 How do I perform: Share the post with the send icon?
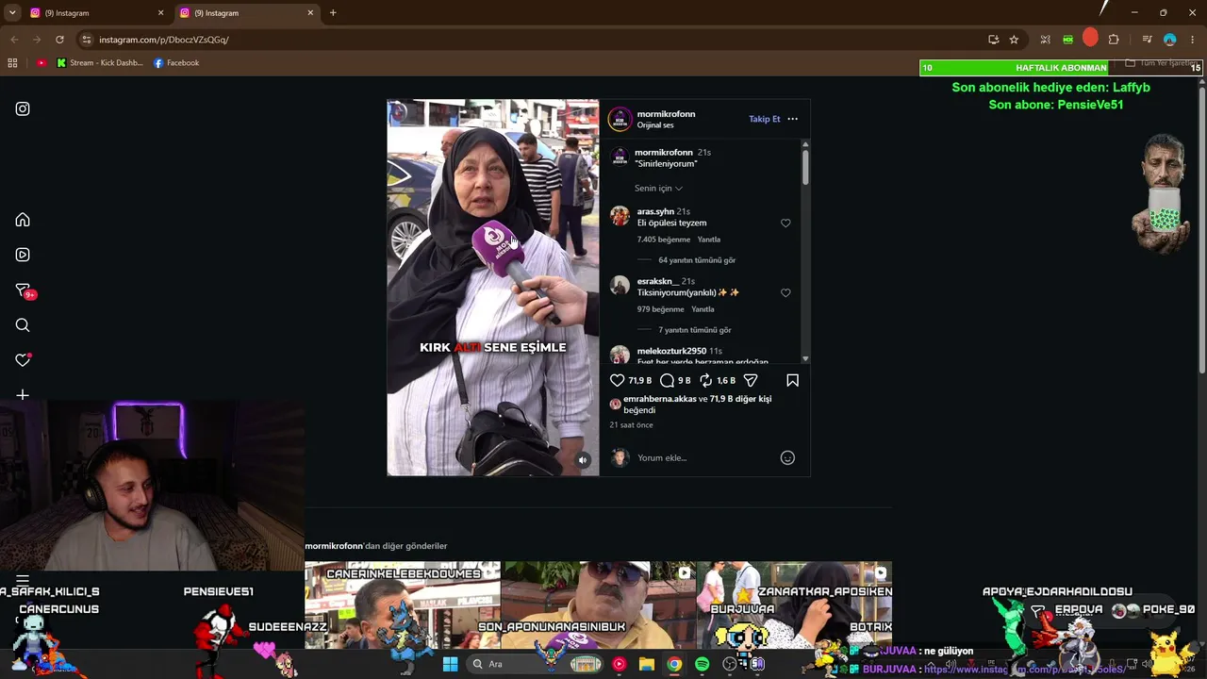click(751, 380)
